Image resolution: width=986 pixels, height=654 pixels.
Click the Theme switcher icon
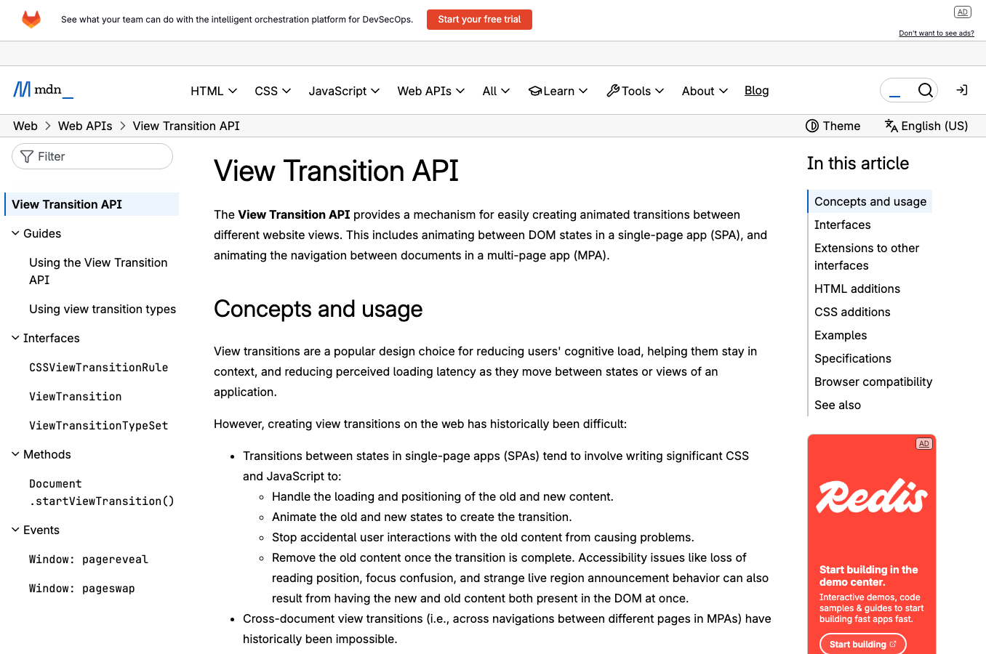click(812, 126)
